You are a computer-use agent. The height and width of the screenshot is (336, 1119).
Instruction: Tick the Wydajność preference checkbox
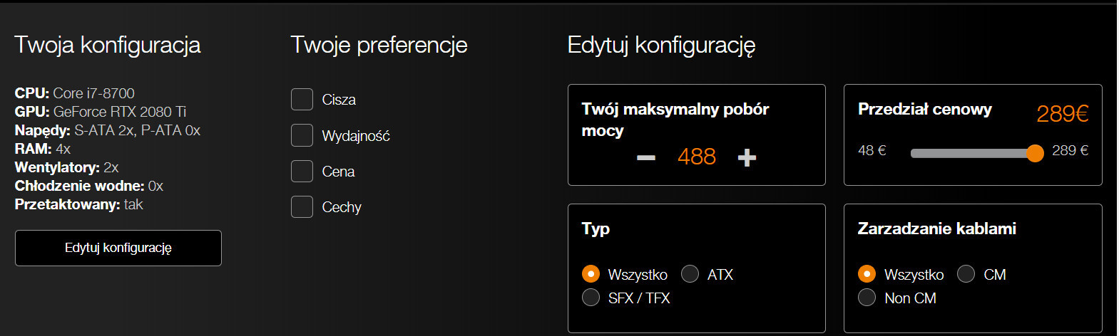pyautogui.click(x=302, y=135)
